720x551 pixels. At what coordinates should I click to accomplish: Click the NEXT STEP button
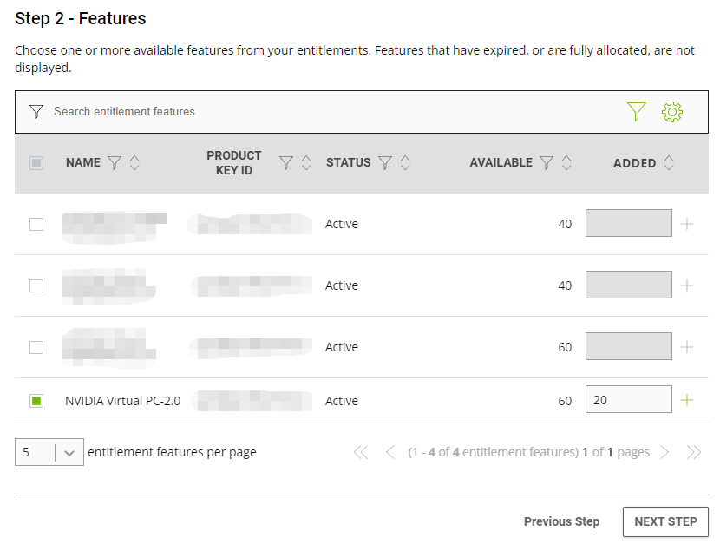coord(665,521)
